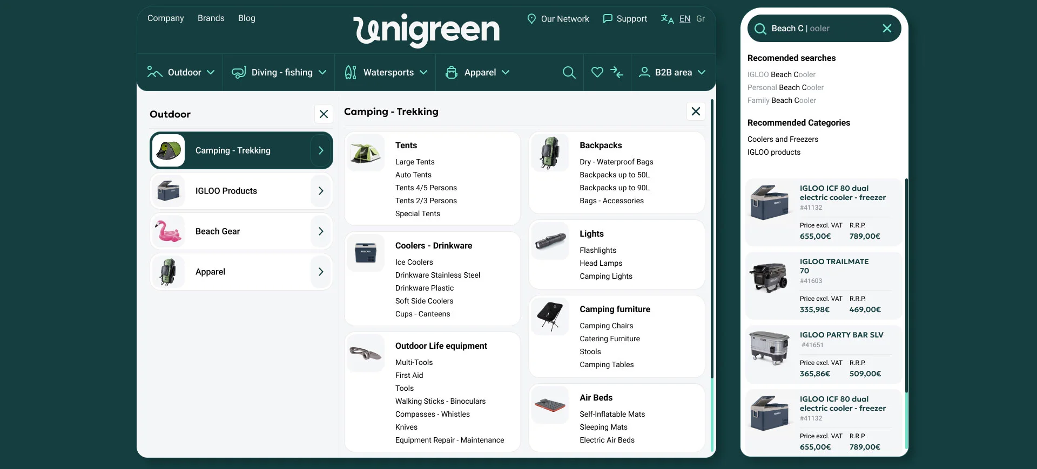Close the Camping - Trekking panel

(696, 112)
